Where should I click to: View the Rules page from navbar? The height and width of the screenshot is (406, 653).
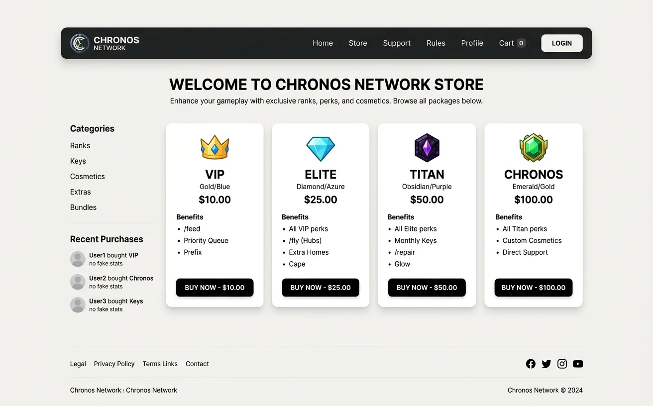coord(436,43)
